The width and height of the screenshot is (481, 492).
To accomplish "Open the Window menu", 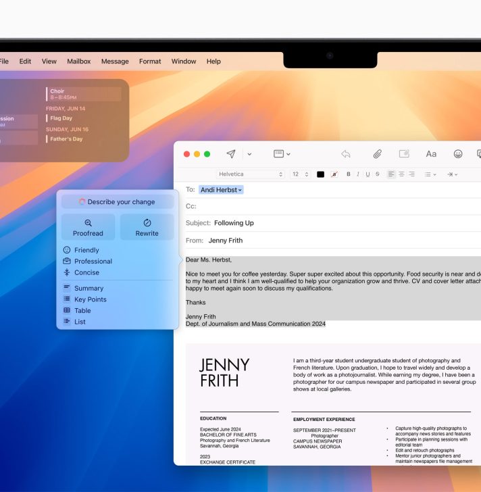I will pos(184,62).
